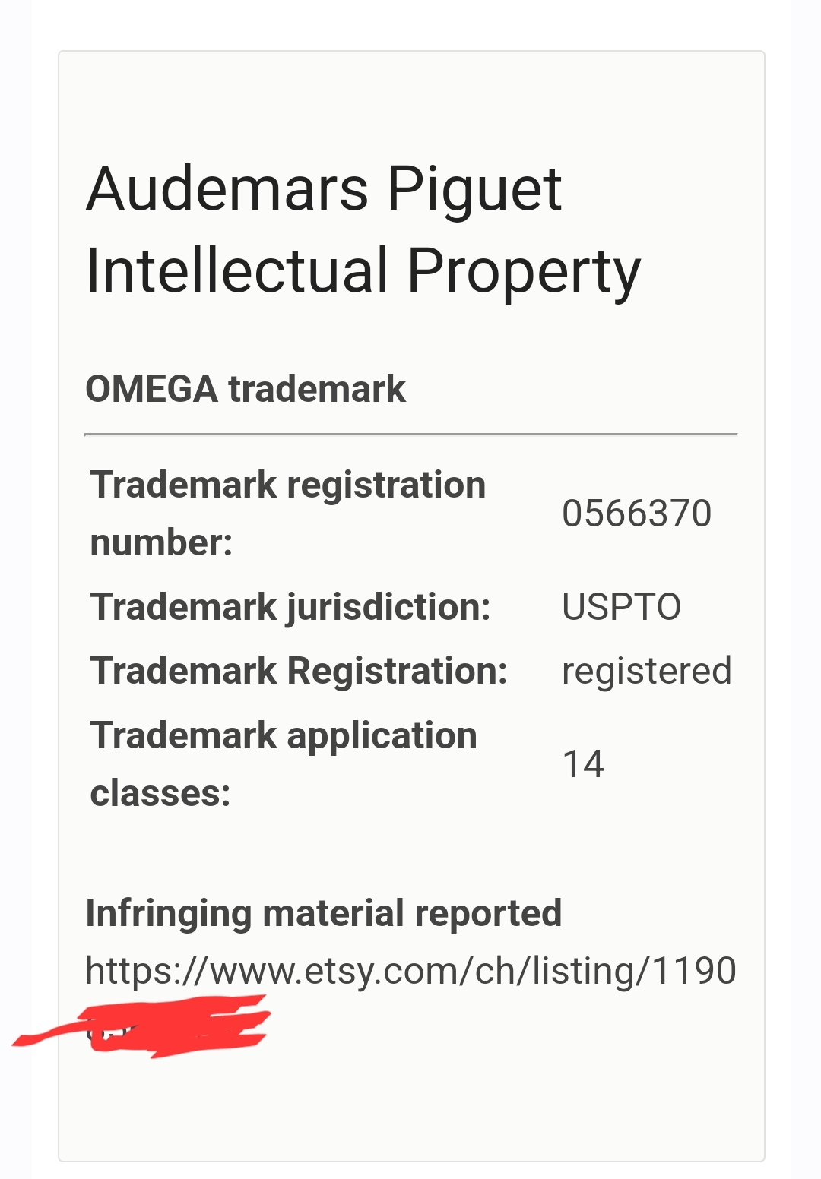Click the word 'OMEGA' in the subheading
The width and height of the screenshot is (821, 1179).
click(152, 389)
